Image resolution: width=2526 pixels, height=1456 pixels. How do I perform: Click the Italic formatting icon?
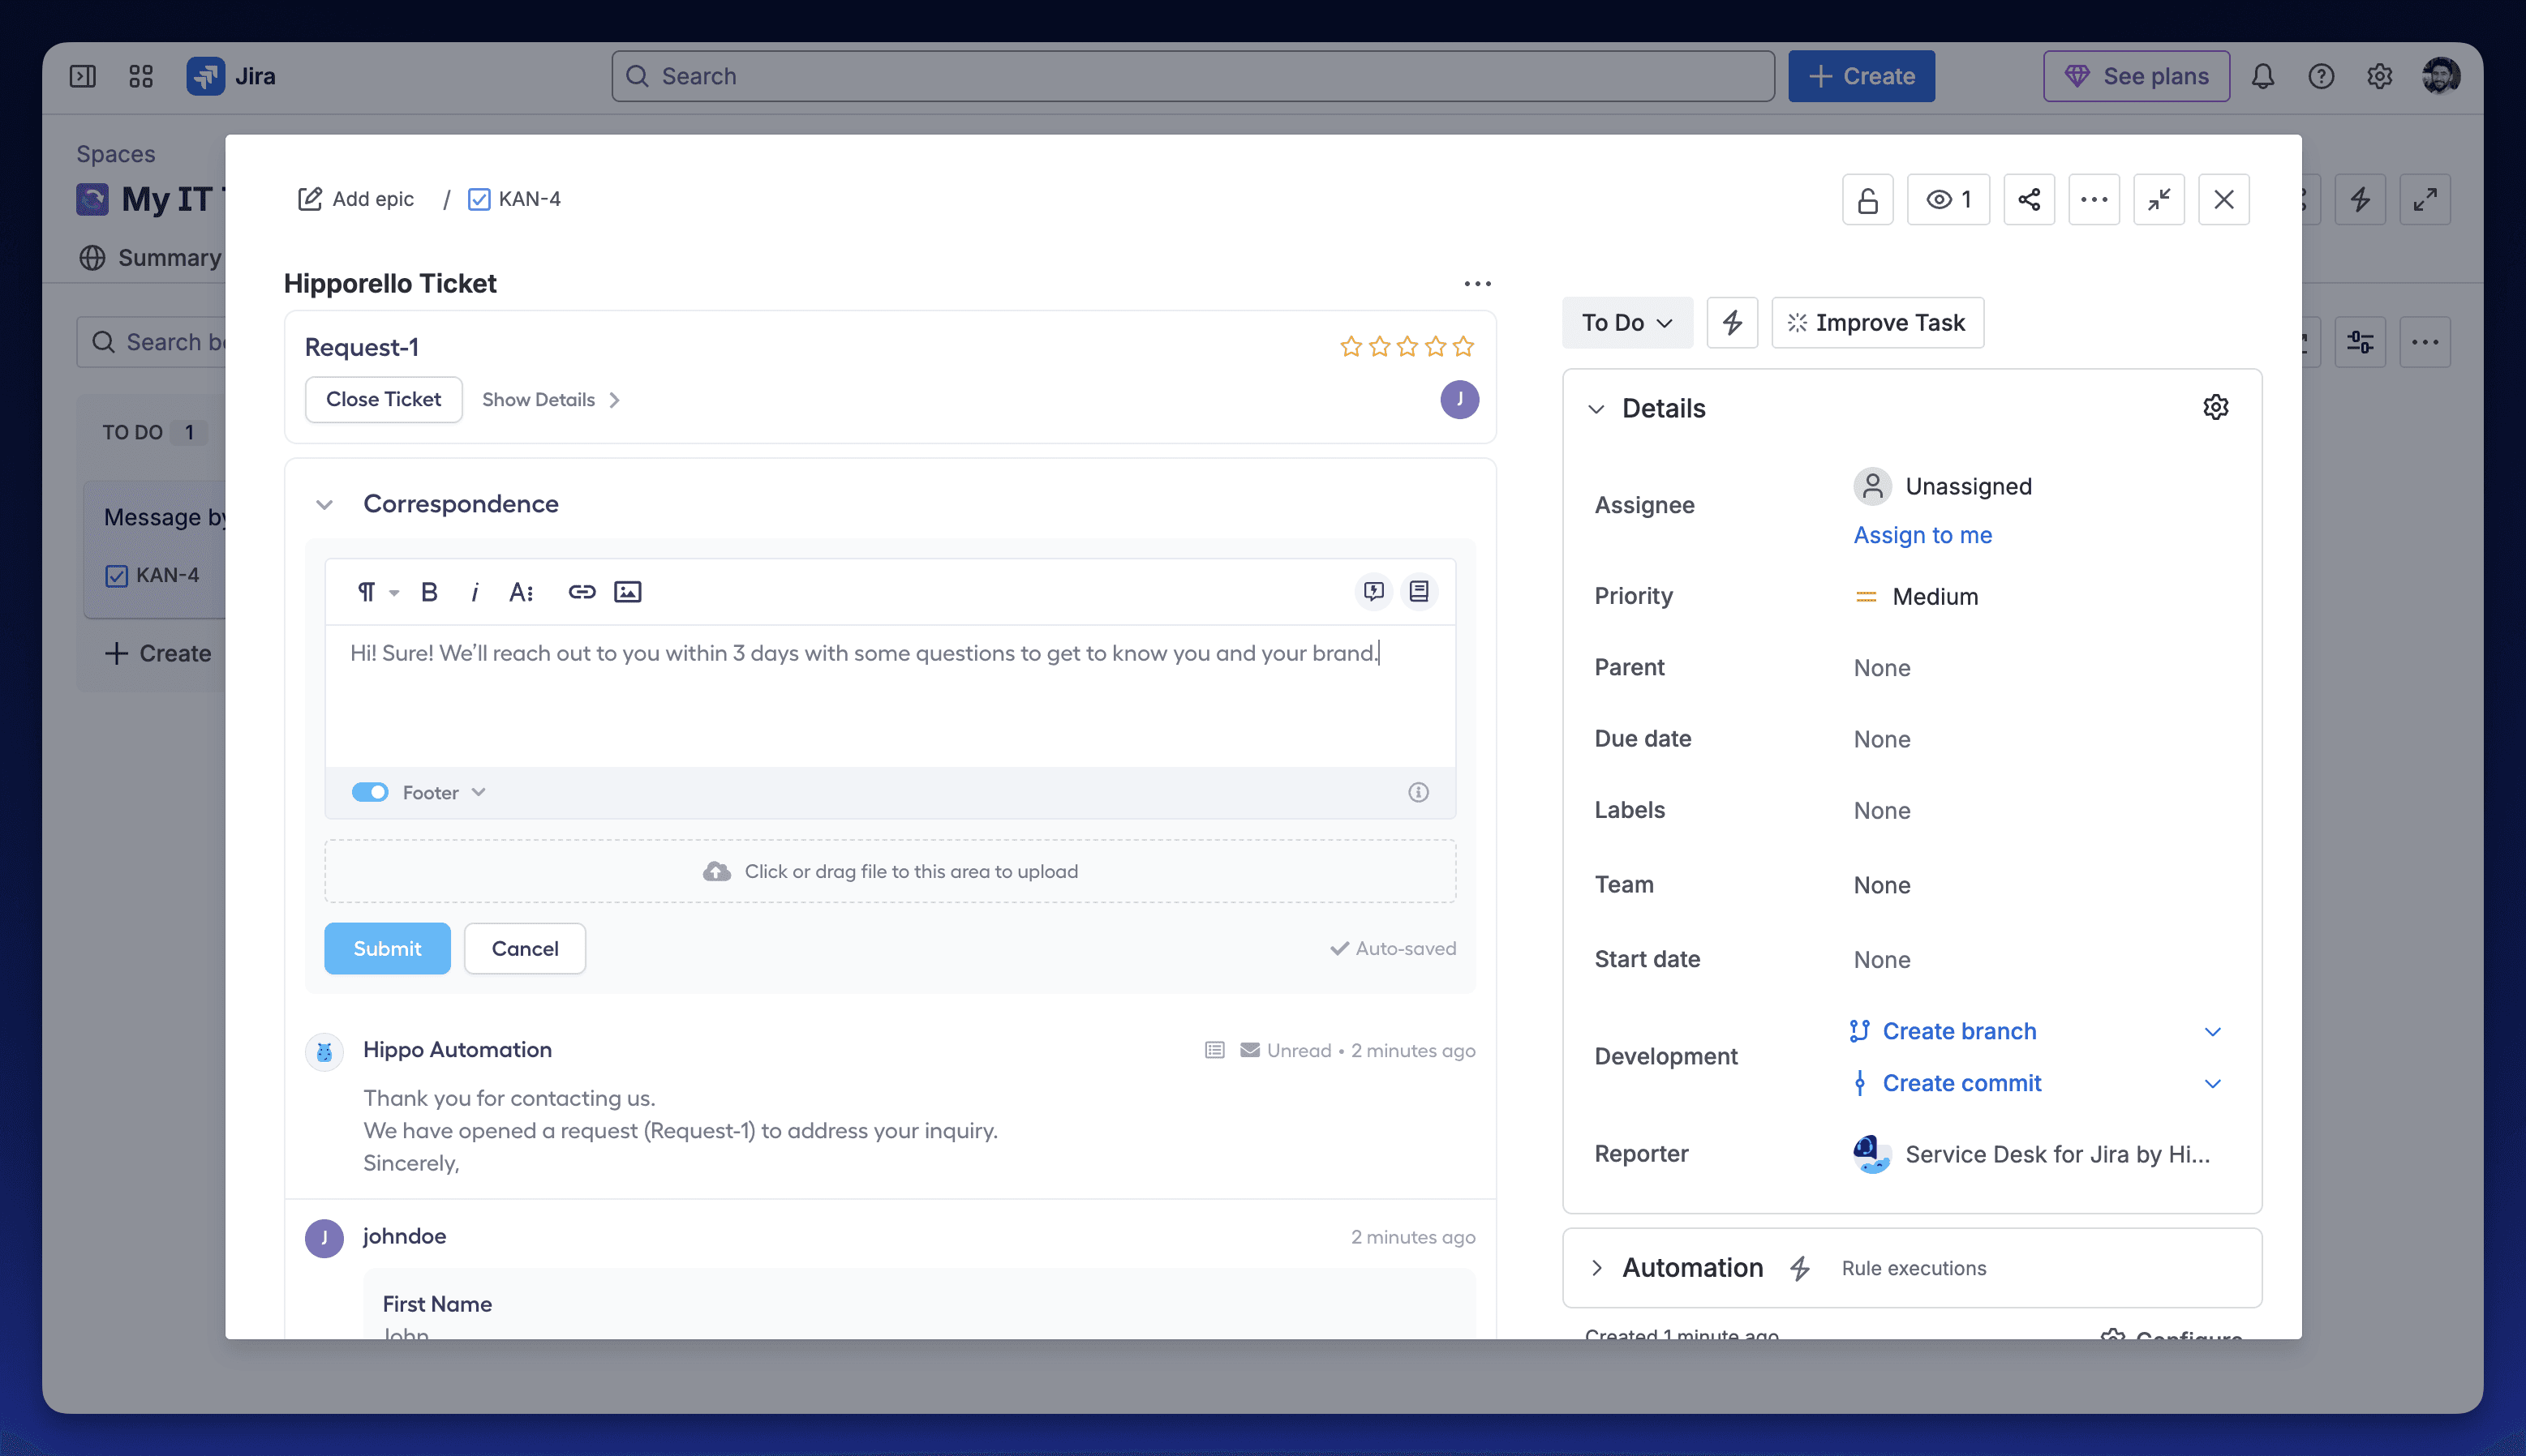click(x=475, y=592)
